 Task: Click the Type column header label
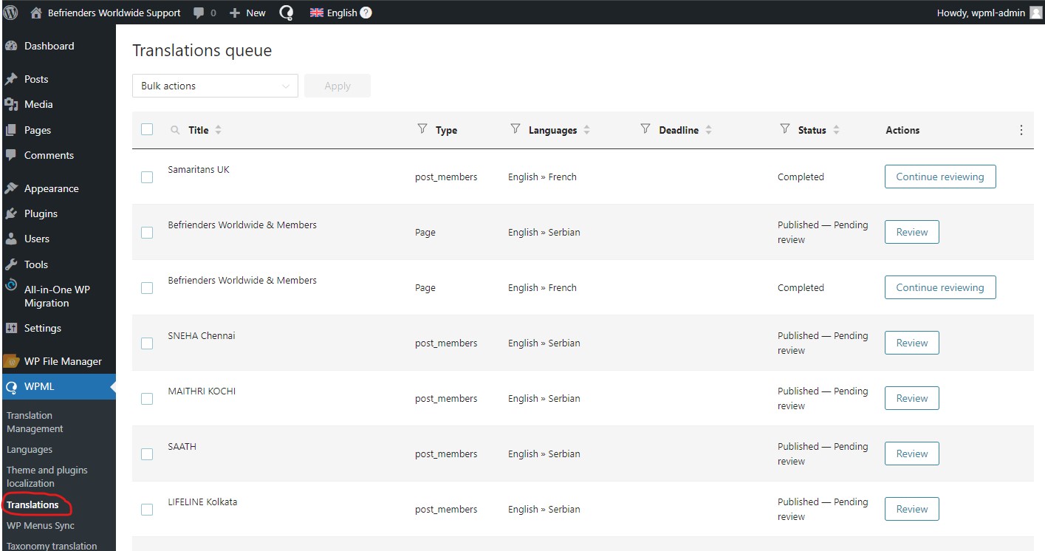446,130
